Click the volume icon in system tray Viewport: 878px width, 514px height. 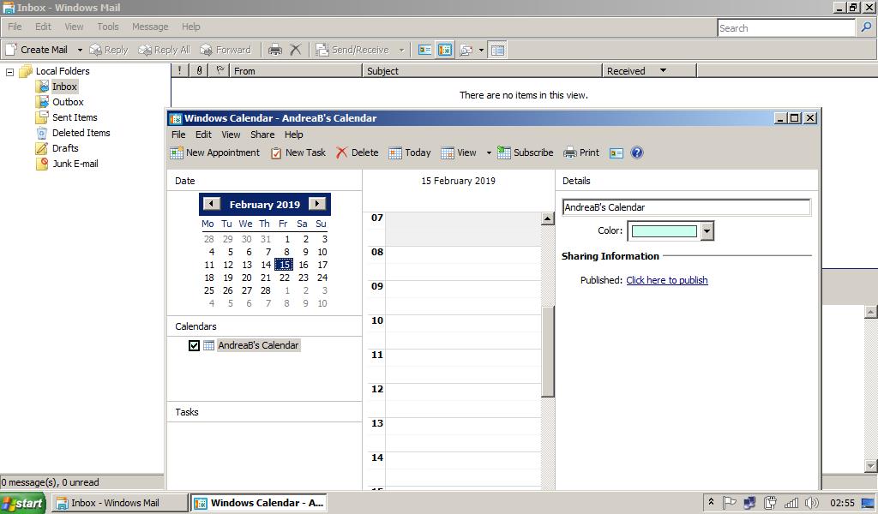811,504
